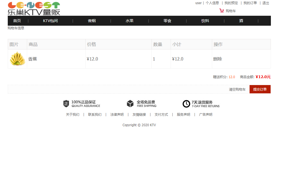Click the 全场免运费 free shipping box icon
The width and height of the screenshot is (290, 190).
pos(130,104)
